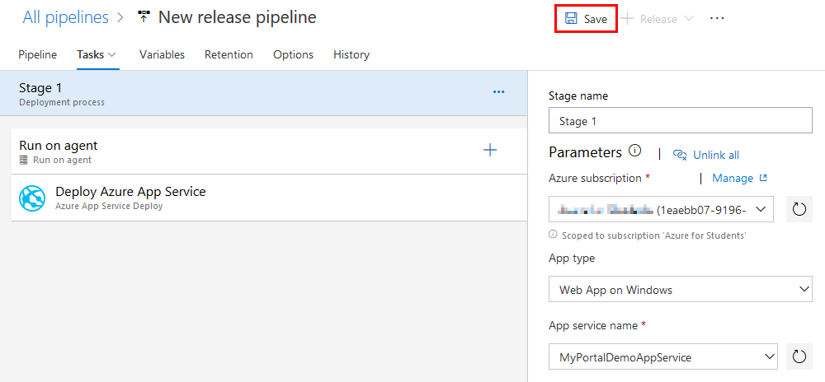Viewport: 825px width, 382px height.
Task: Open the Retention tab
Action: (x=229, y=54)
